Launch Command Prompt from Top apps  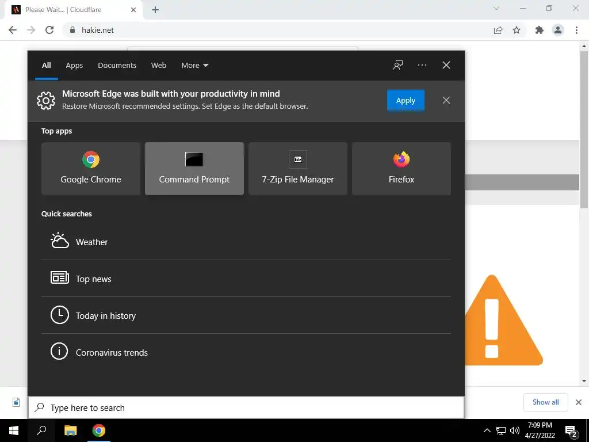(x=194, y=169)
